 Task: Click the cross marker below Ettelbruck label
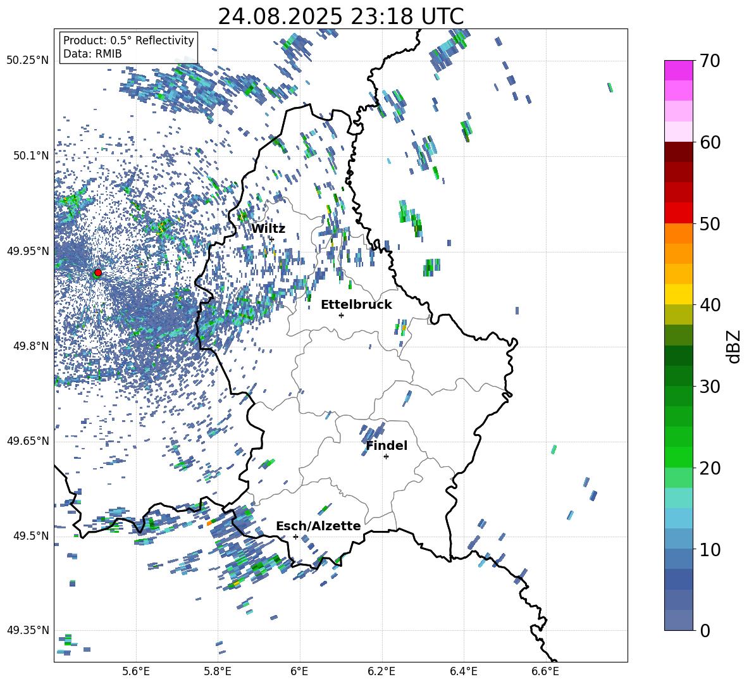click(x=341, y=315)
